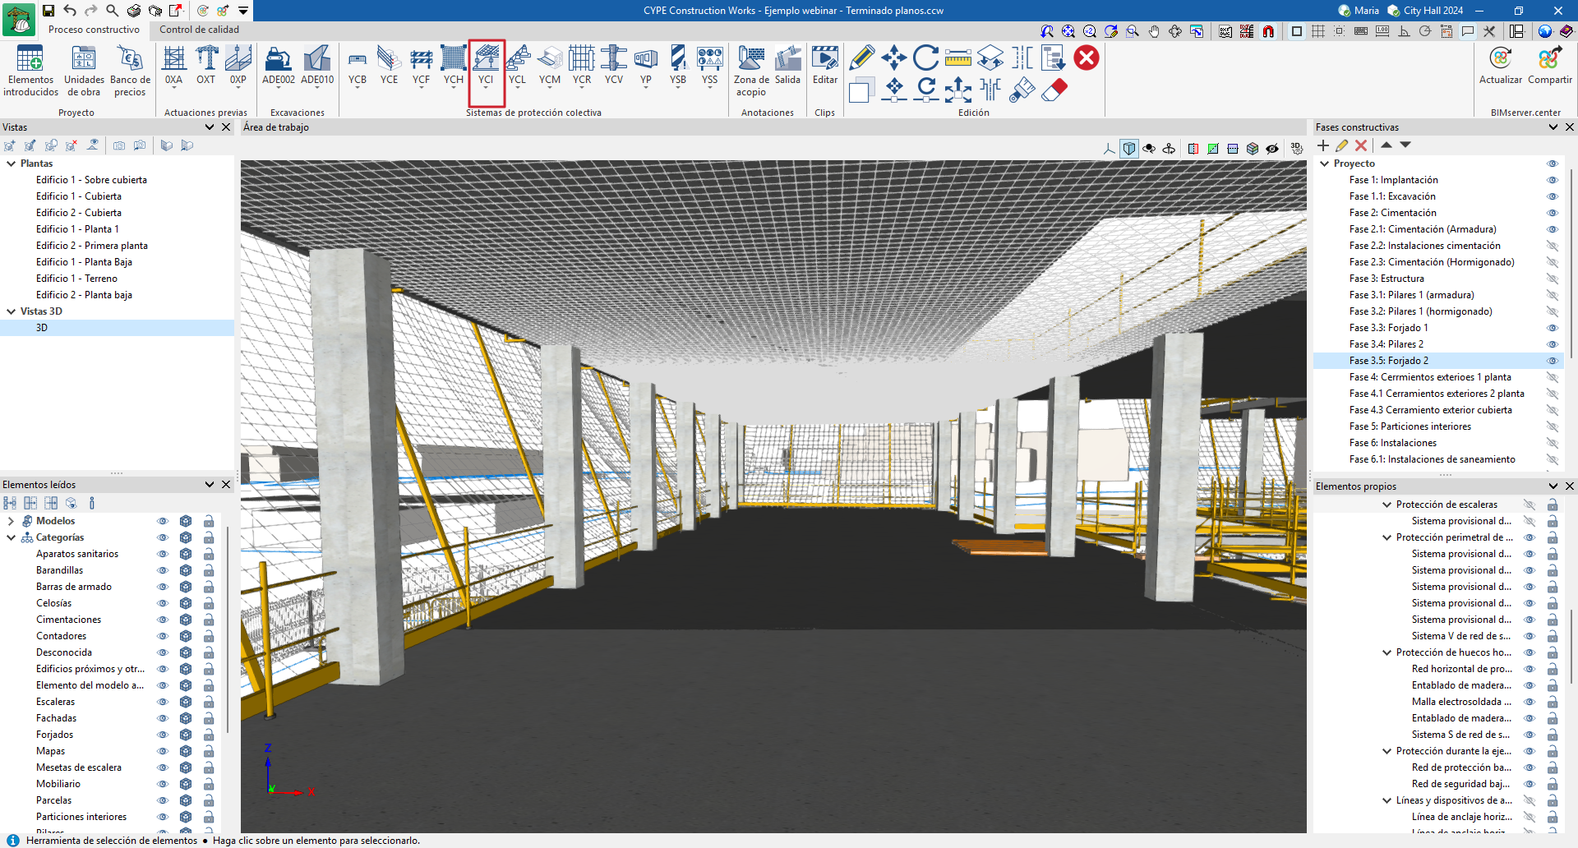
Task: Collapse the Plantas tree node
Action: point(12,164)
